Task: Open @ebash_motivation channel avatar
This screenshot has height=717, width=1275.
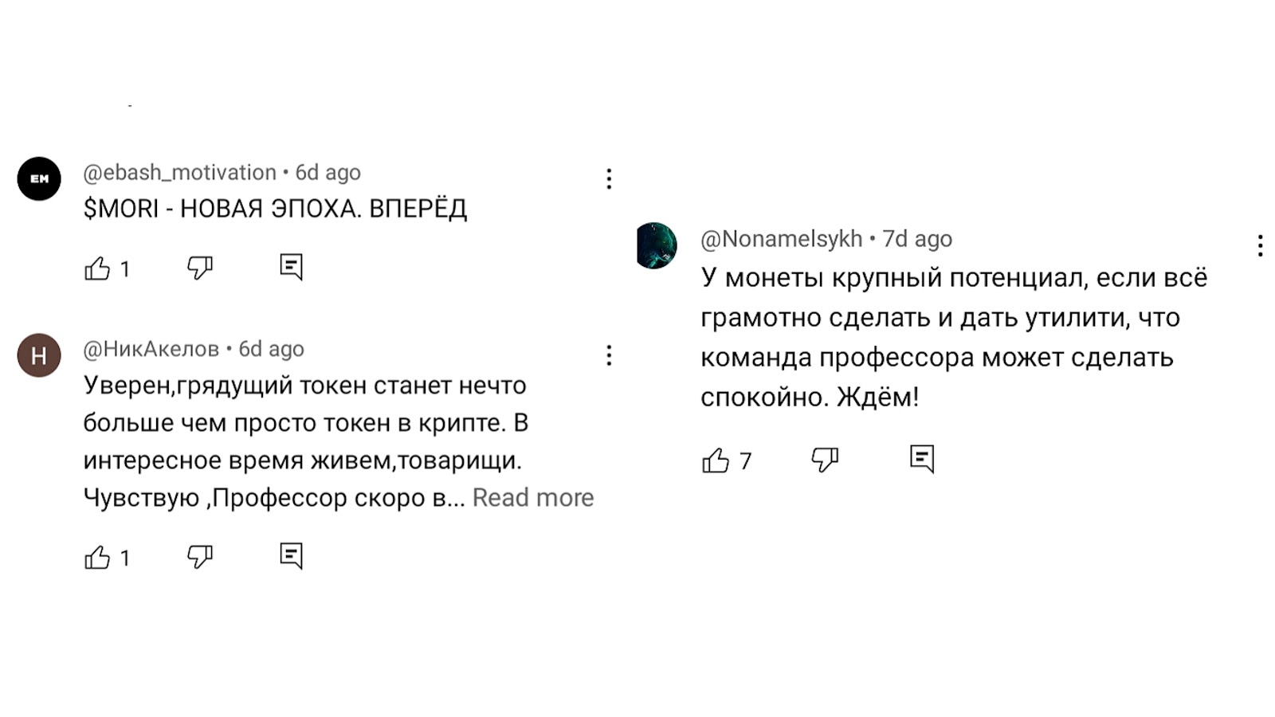Action: pyautogui.click(x=39, y=178)
